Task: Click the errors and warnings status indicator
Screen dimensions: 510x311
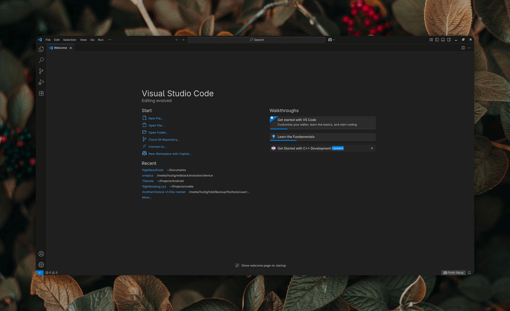Action: tap(52, 273)
